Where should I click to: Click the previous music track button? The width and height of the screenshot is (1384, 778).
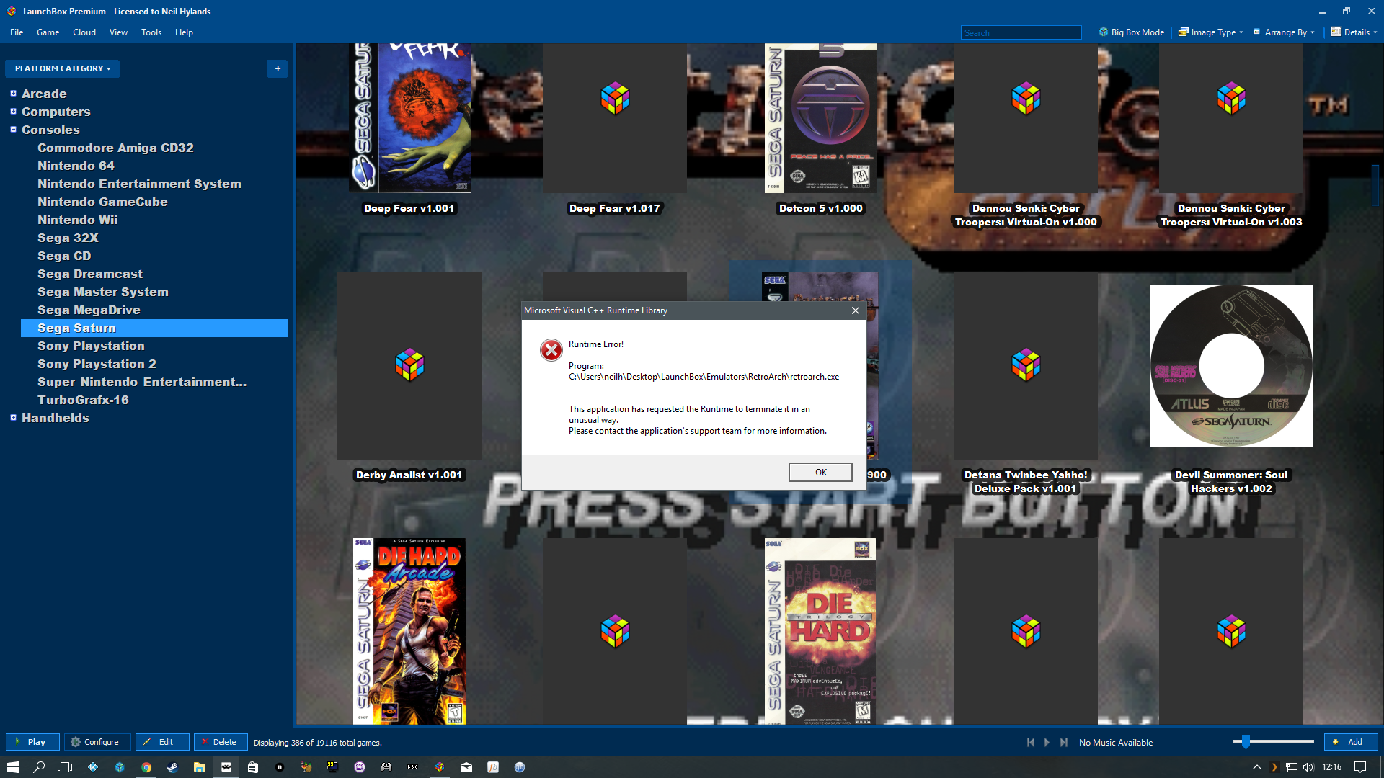click(x=1031, y=742)
